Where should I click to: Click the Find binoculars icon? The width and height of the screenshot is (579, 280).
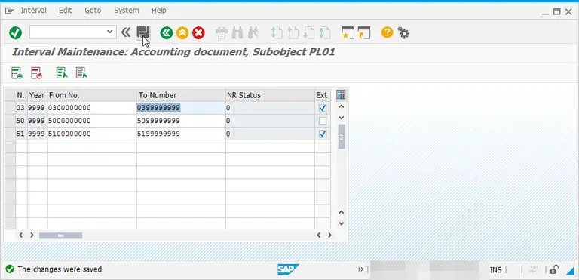pyautogui.click(x=237, y=33)
